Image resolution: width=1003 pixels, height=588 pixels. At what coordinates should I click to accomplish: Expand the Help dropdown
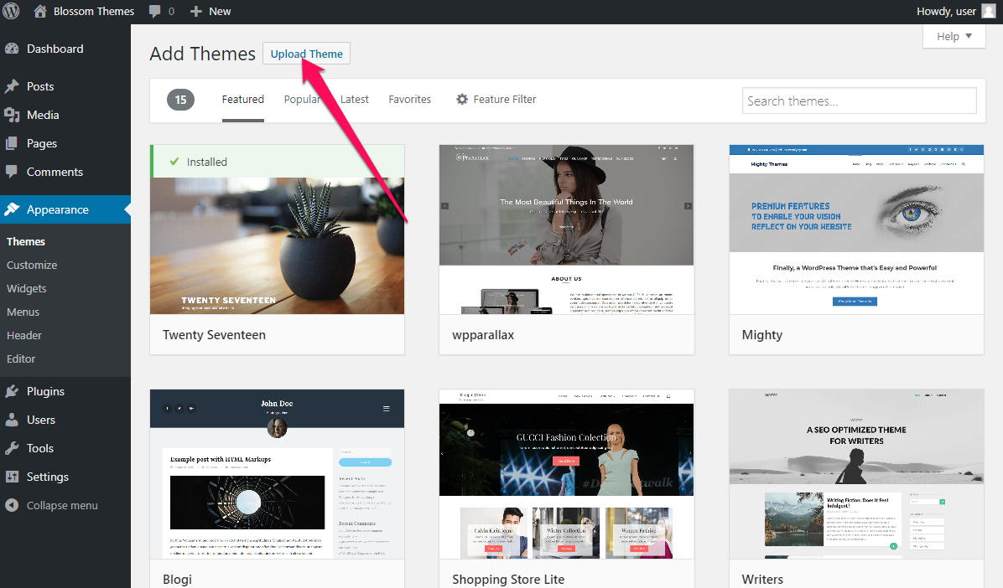[954, 36]
